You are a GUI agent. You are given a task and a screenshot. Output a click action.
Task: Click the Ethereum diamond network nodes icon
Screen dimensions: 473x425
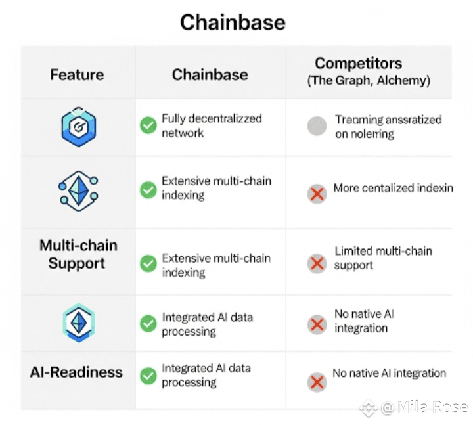[78, 191]
